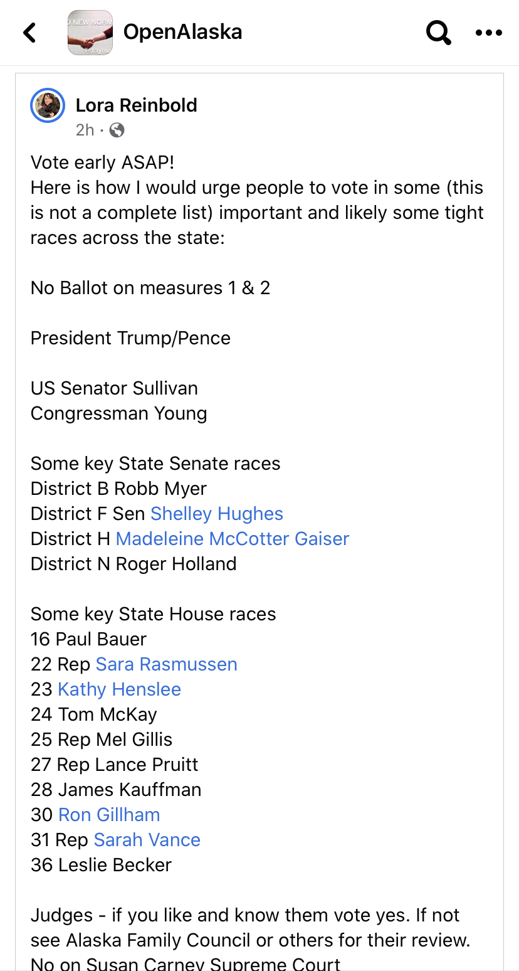Image resolution: width=519 pixels, height=971 pixels.
Task: Tap the "Vote early ASAP!" post text
Action: pyautogui.click(x=103, y=162)
